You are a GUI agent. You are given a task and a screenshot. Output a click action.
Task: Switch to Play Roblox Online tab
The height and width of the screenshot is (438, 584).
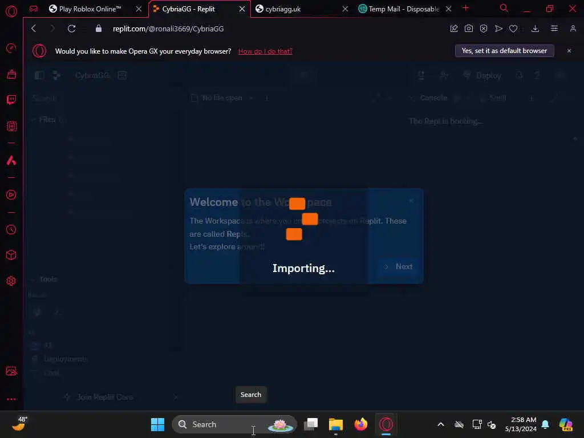(x=90, y=9)
